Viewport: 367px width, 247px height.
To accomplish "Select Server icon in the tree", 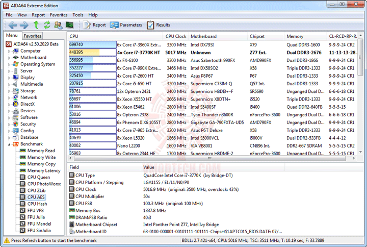I will point(16,71).
